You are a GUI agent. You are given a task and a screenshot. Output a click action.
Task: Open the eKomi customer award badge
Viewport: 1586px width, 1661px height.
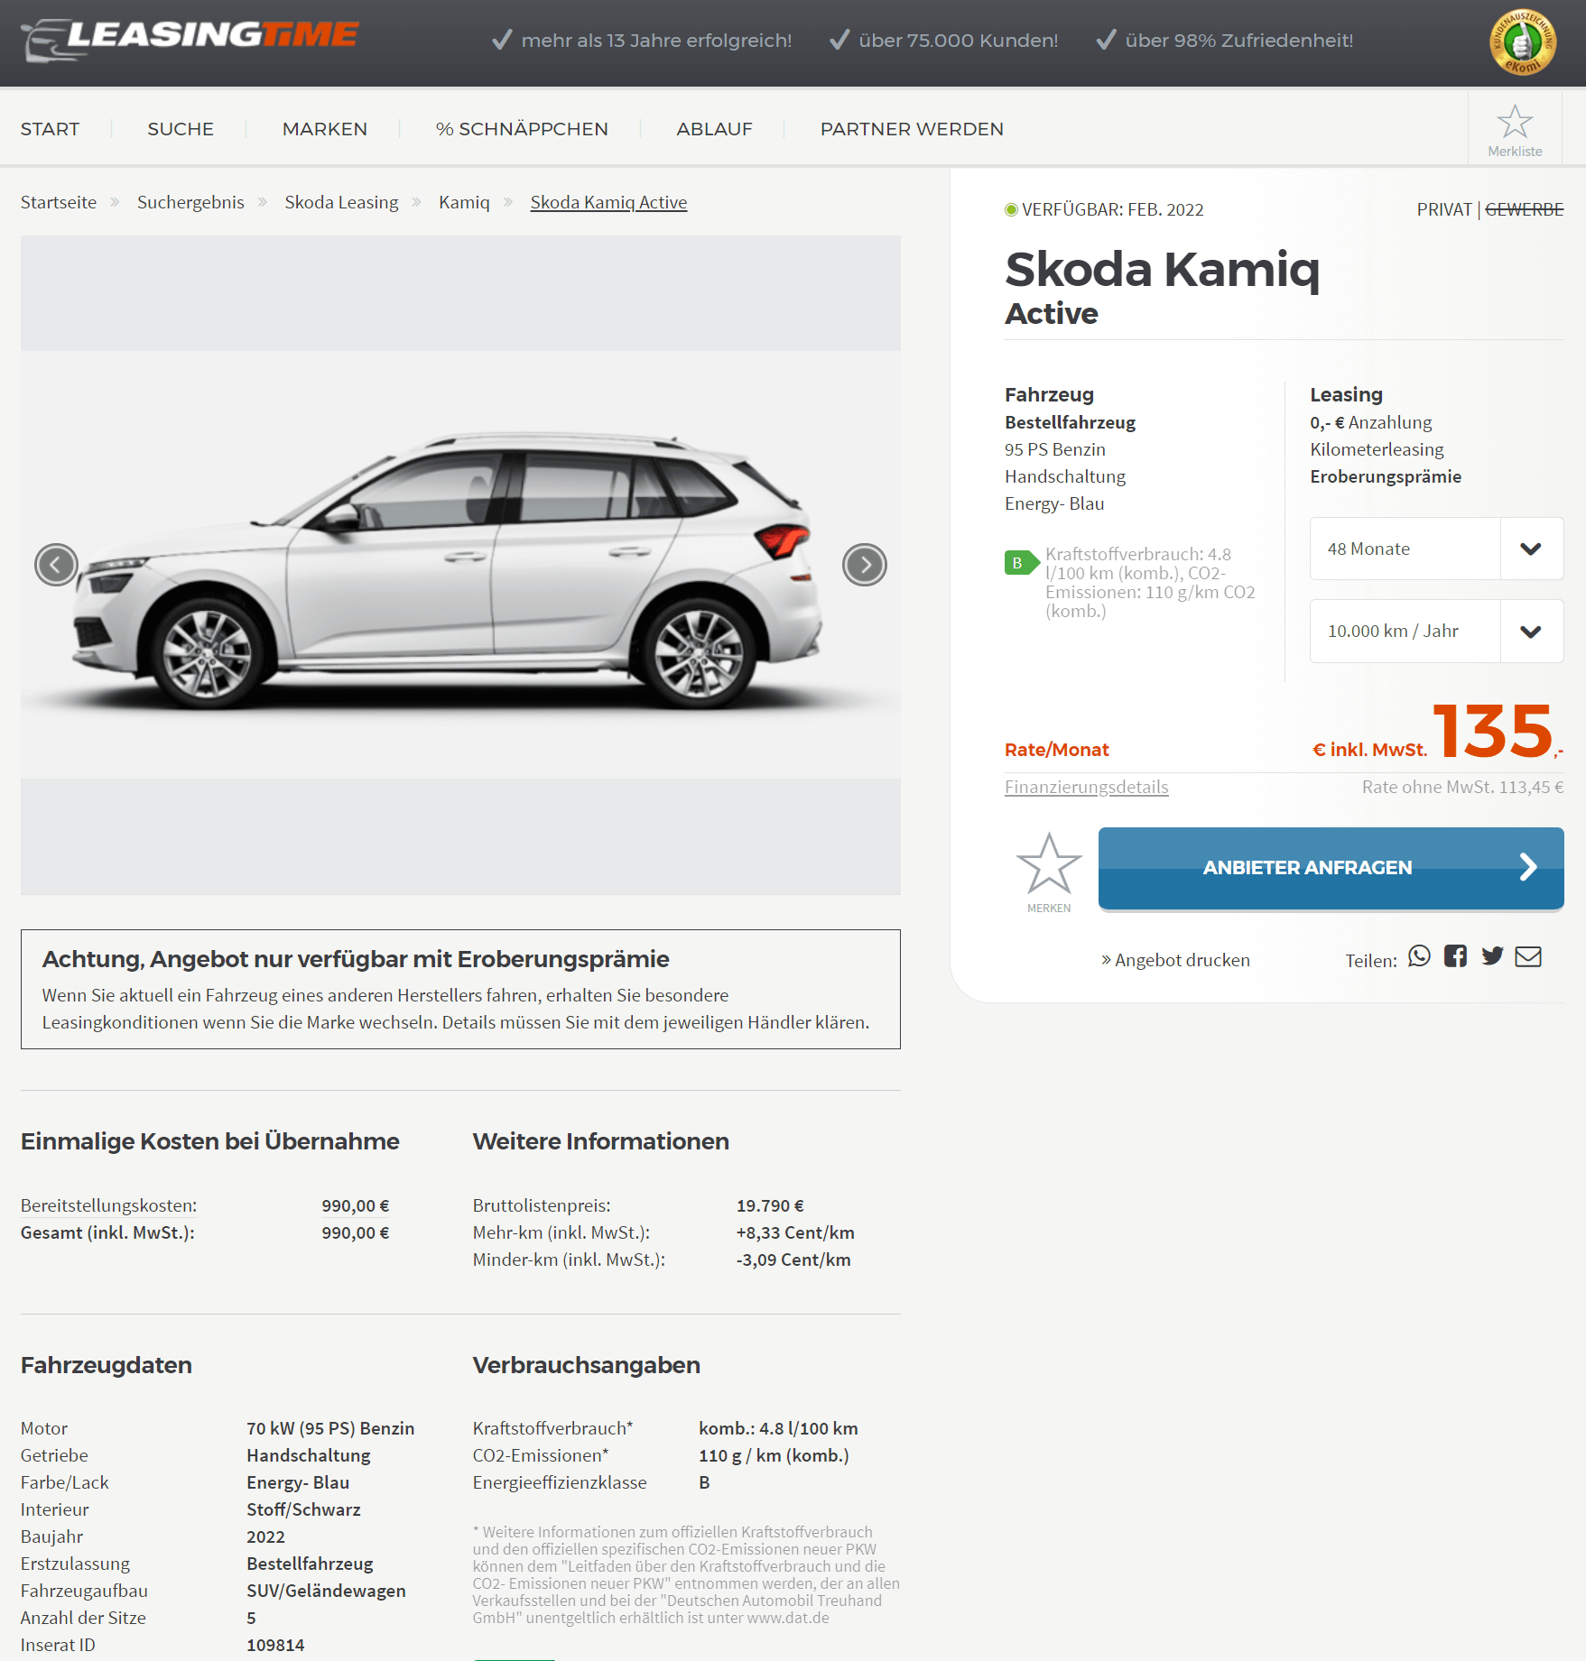(1523, 42)
